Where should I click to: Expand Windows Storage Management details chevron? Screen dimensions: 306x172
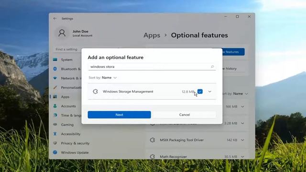pos(209,91)
